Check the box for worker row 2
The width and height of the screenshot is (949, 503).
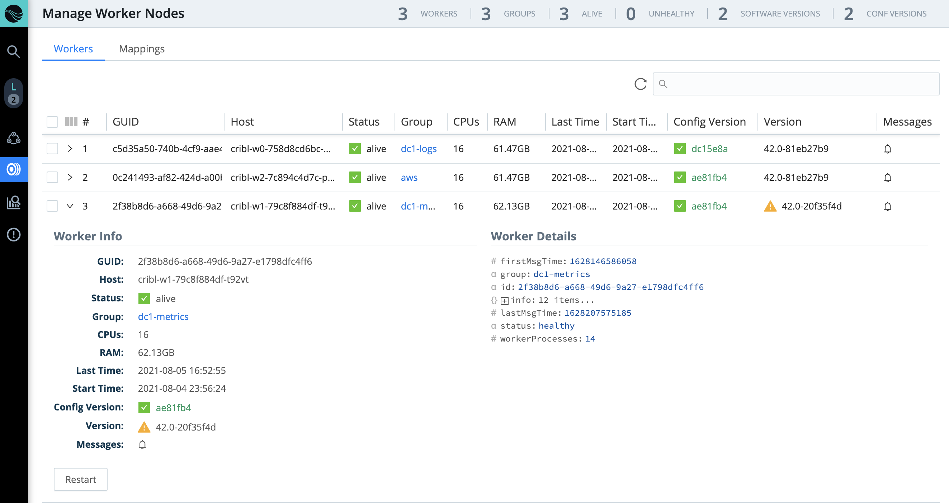pos(52,177)
